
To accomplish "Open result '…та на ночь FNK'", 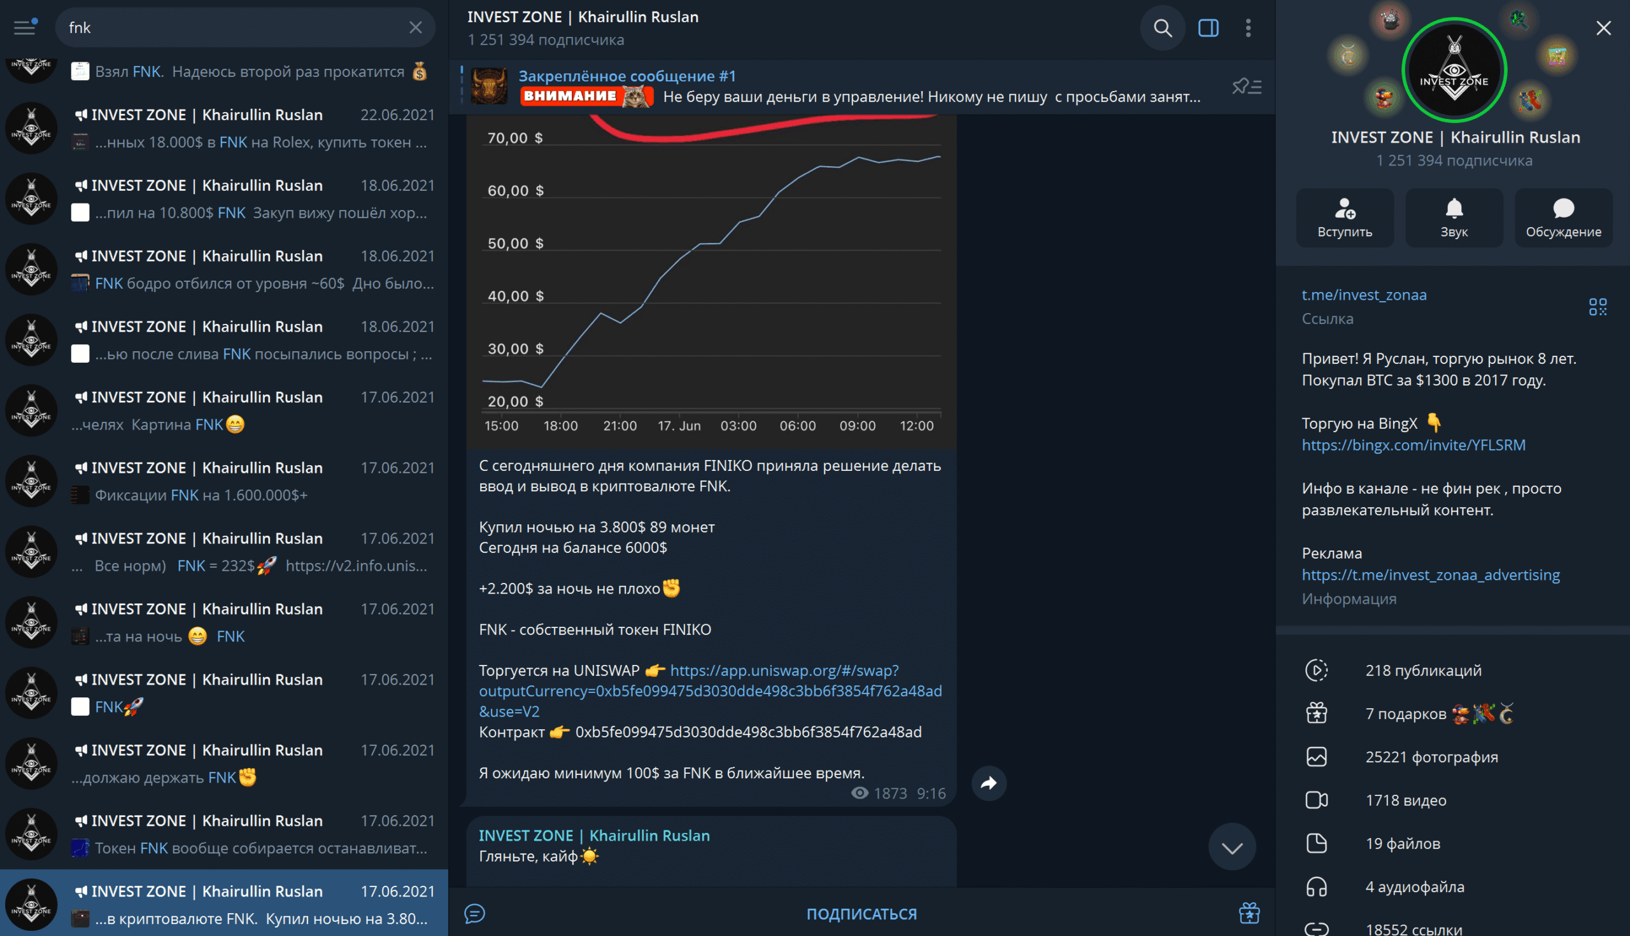I will [224, 622].
